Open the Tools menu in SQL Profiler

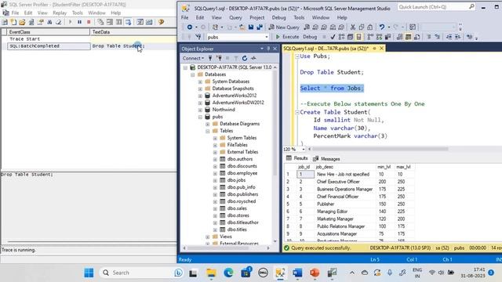77,13
